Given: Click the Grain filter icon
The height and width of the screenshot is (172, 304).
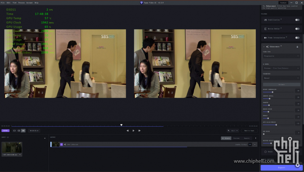Looking at the screenshot, I should [265, 151].
